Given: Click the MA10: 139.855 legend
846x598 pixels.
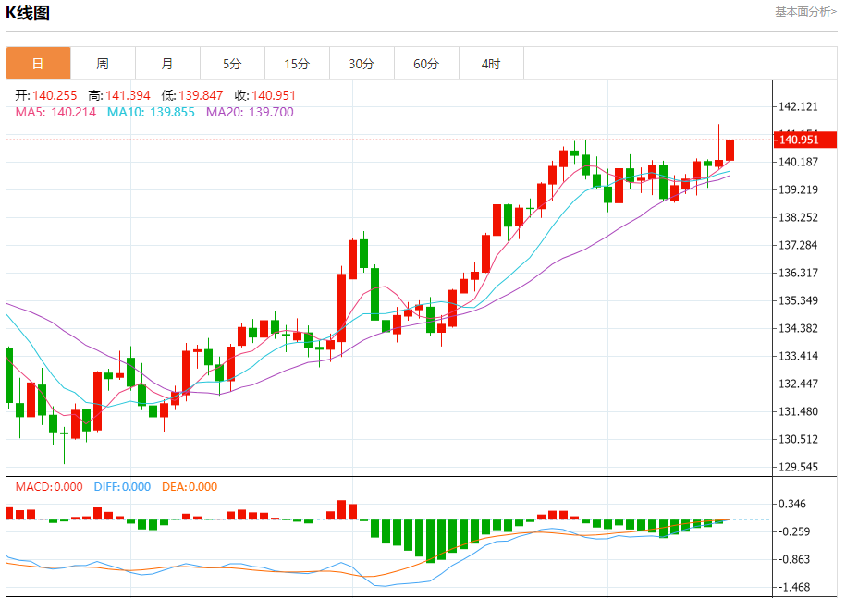Looking at the screenshot, I should click(151, 112).
